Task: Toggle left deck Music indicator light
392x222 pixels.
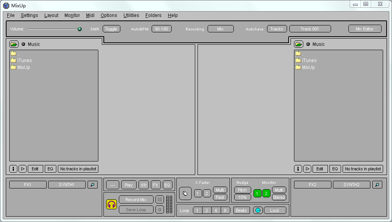Action: [23, 44]
